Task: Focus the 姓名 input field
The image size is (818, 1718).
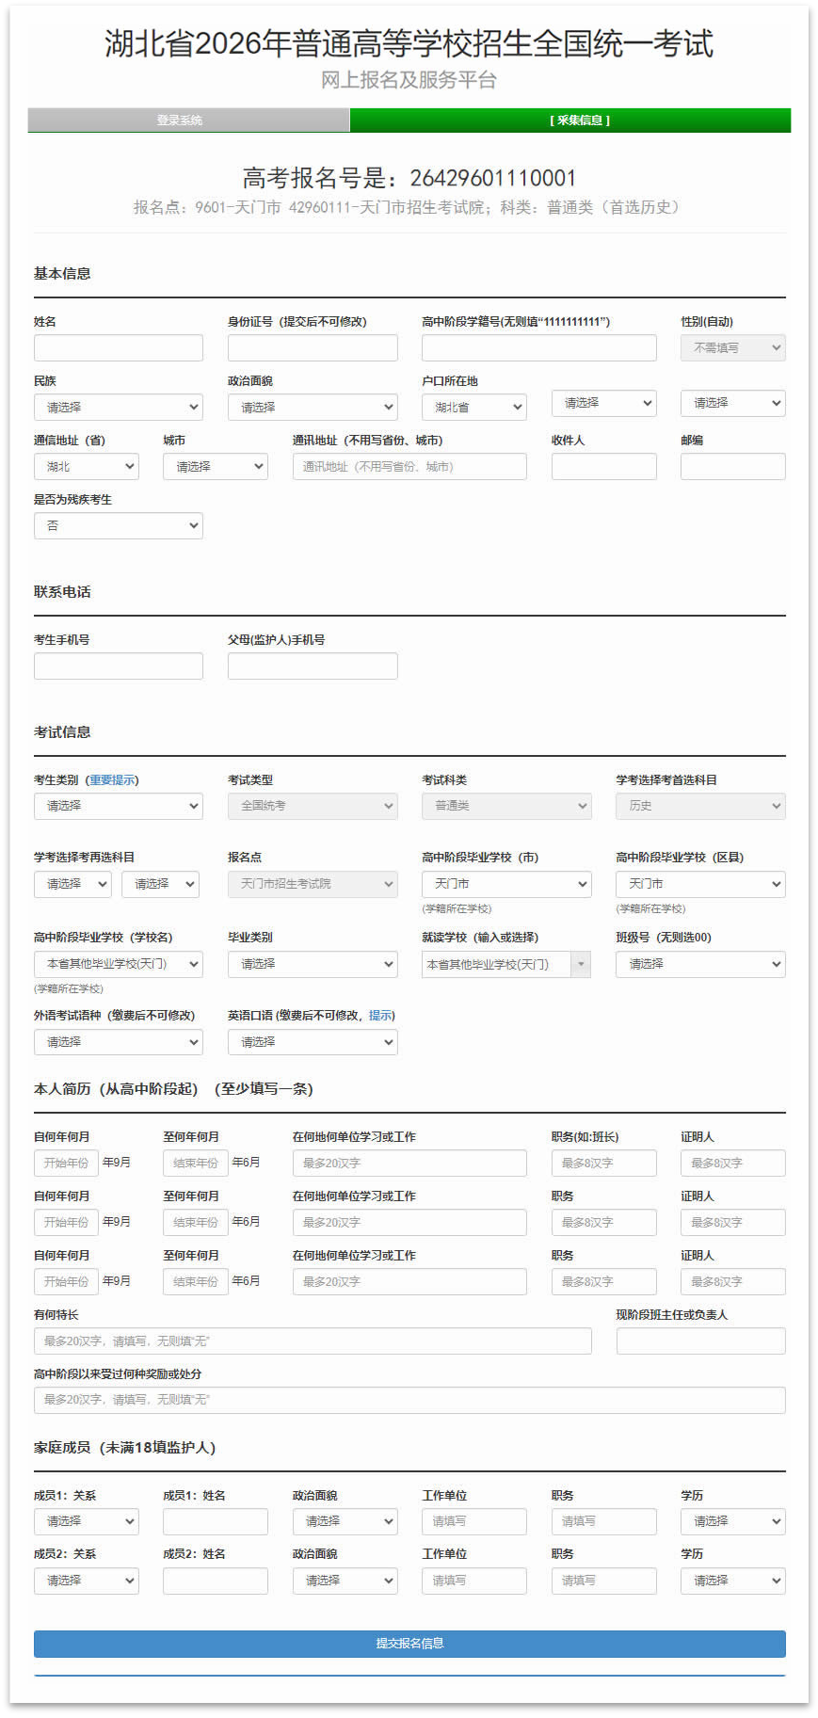Action: (x=118, y=348)
